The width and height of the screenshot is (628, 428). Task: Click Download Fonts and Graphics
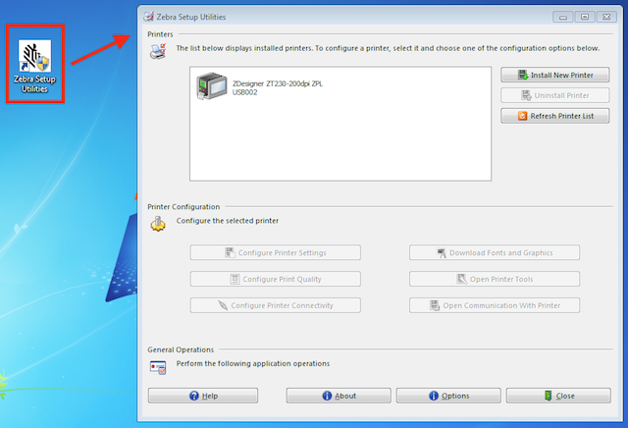[x=494, y=252]
